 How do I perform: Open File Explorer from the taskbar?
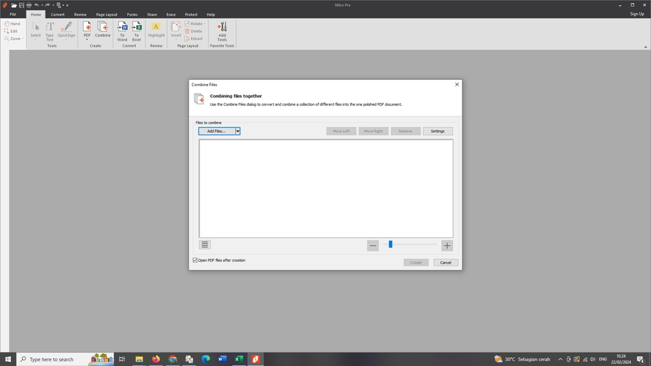tap(139, 359)
